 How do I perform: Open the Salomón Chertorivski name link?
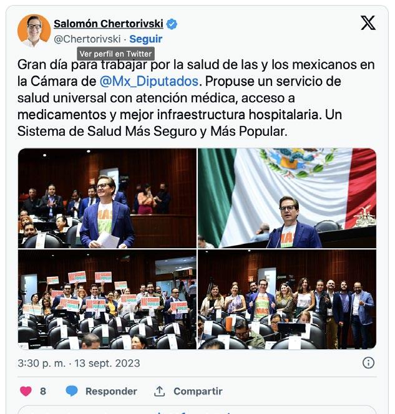coord(109,24)
